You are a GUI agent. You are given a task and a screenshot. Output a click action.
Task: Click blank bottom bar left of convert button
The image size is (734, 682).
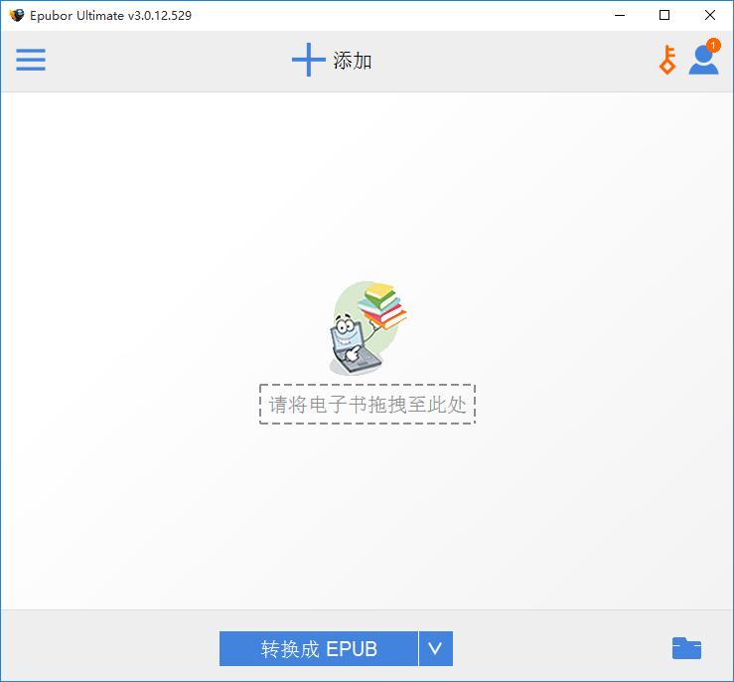109,649
